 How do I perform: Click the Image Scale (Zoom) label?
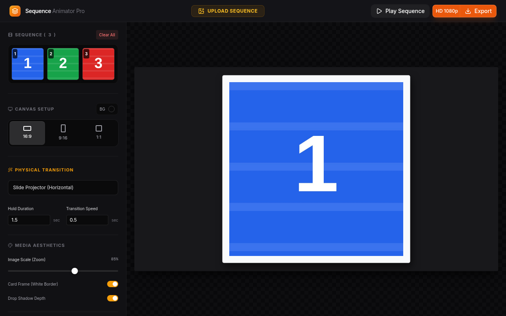tap(26, 260)
